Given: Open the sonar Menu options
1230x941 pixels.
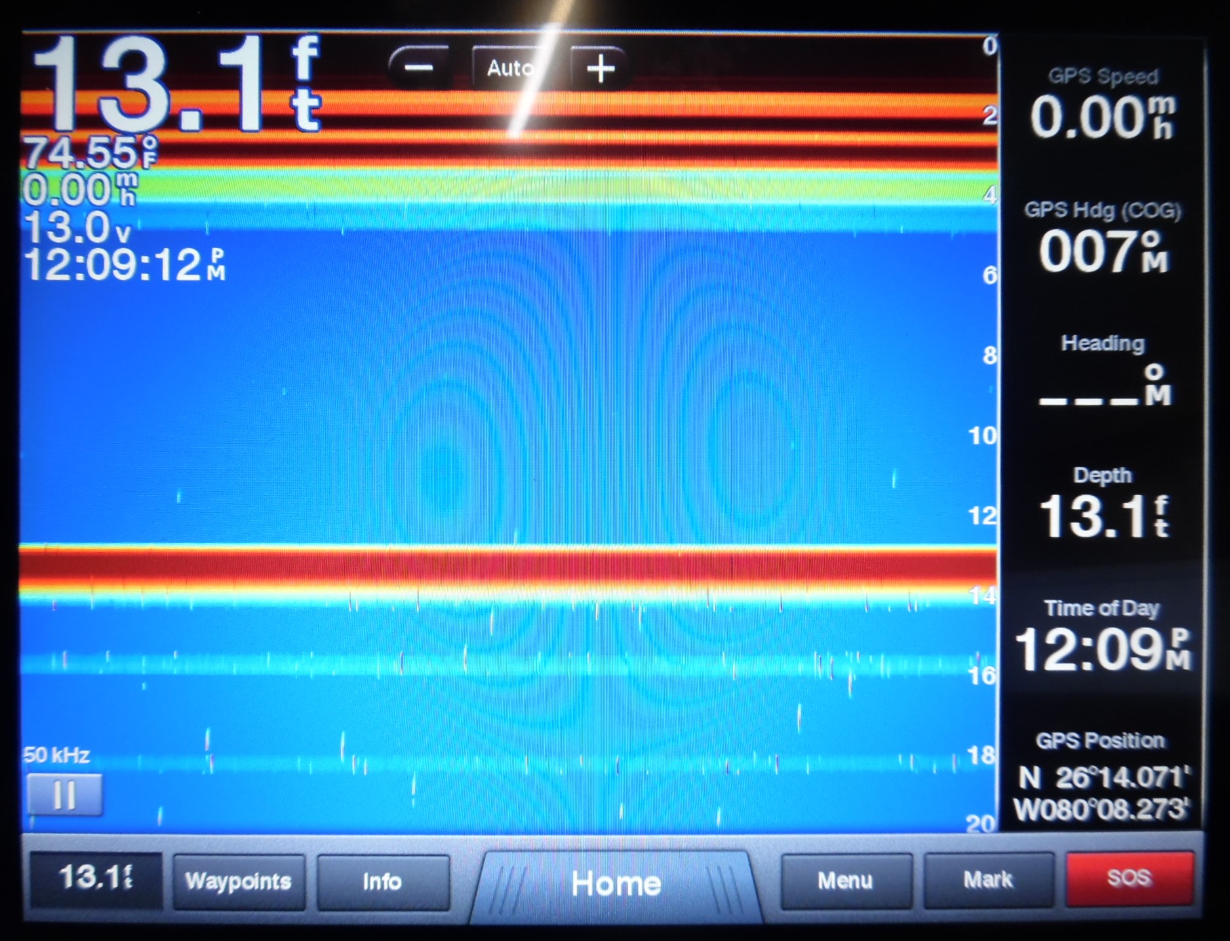Looking at the screenshot, I should tap(845, 882).
